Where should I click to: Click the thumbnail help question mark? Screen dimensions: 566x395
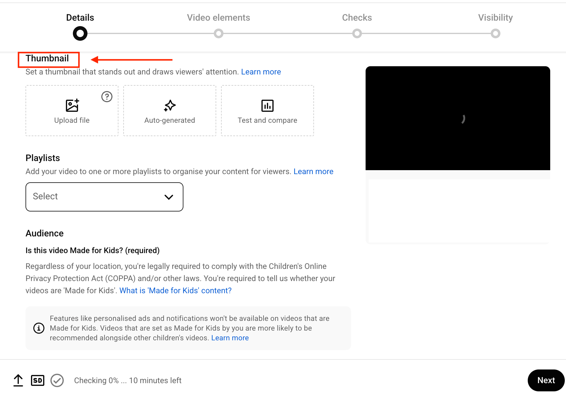pyautogui.click(x=107, y=97)
